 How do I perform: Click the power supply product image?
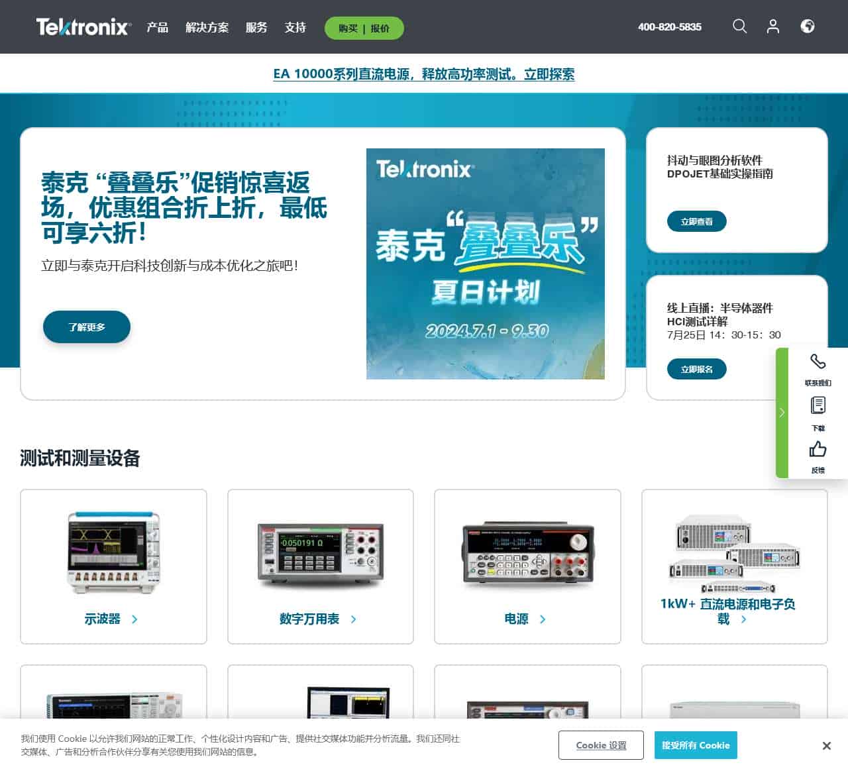point(527,554)
